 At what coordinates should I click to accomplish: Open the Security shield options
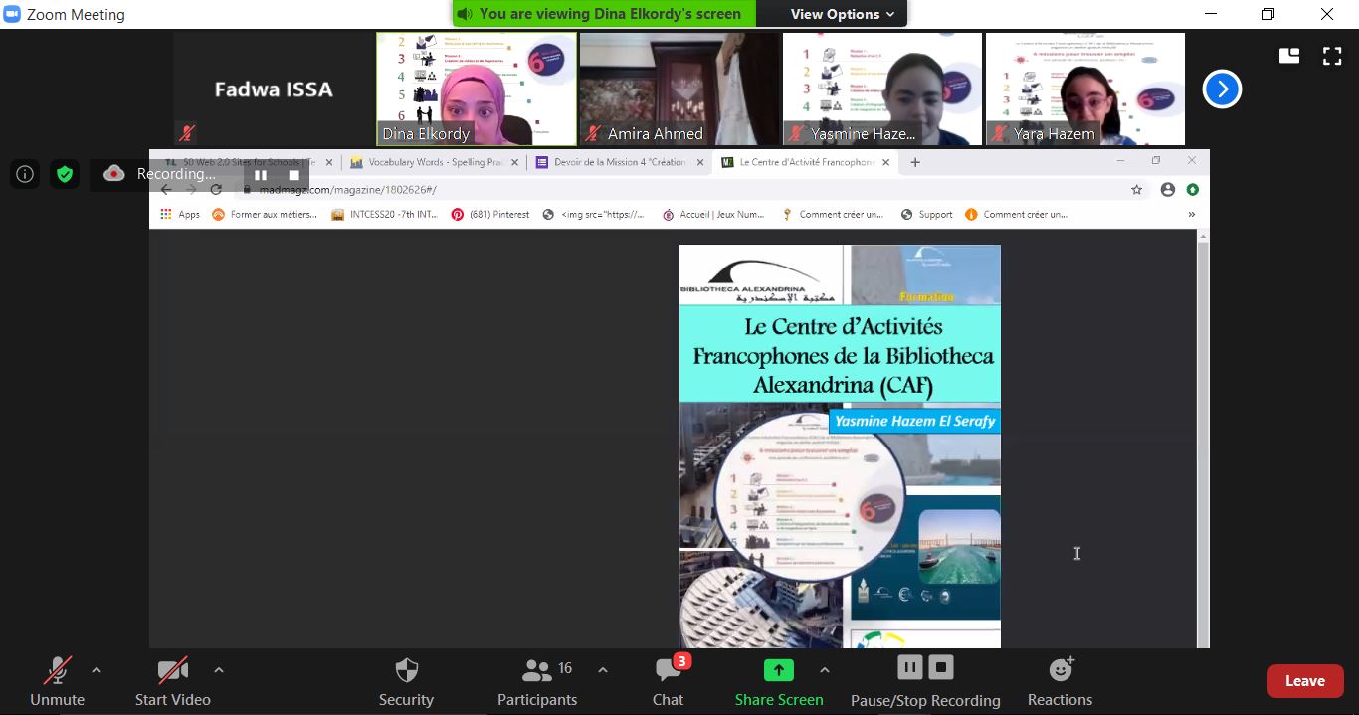406,680
